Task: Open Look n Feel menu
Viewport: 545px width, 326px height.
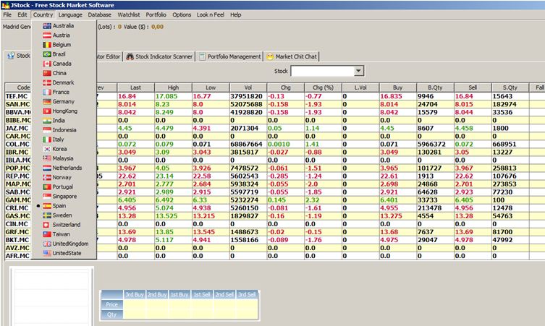Action: 211,14
